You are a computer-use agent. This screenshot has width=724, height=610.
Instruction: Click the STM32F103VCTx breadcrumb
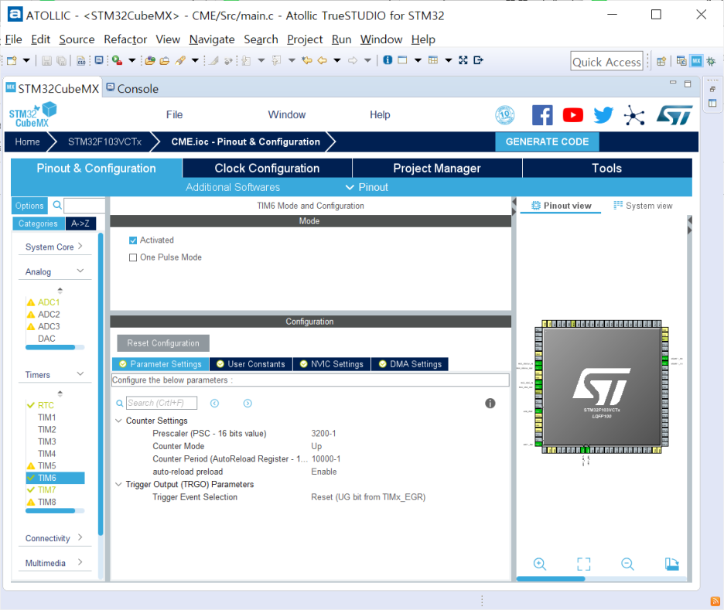[105, 142]
